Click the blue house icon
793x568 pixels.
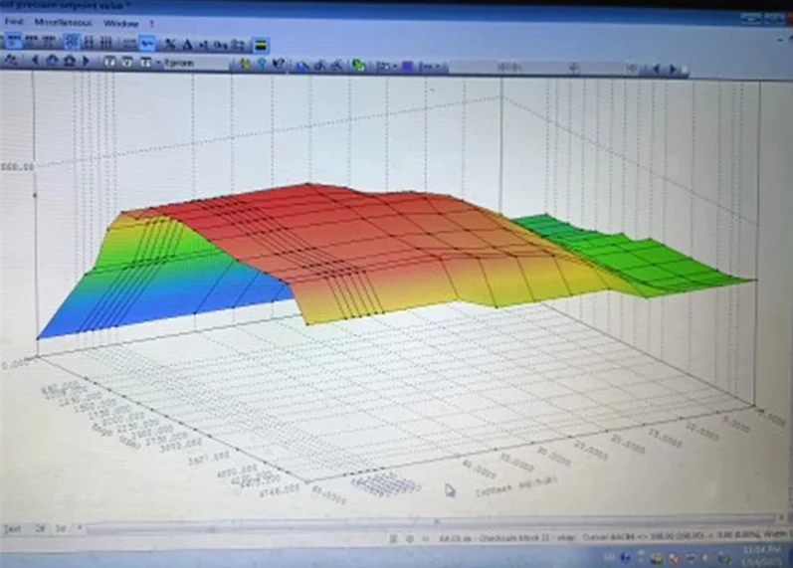pos(52,62)
